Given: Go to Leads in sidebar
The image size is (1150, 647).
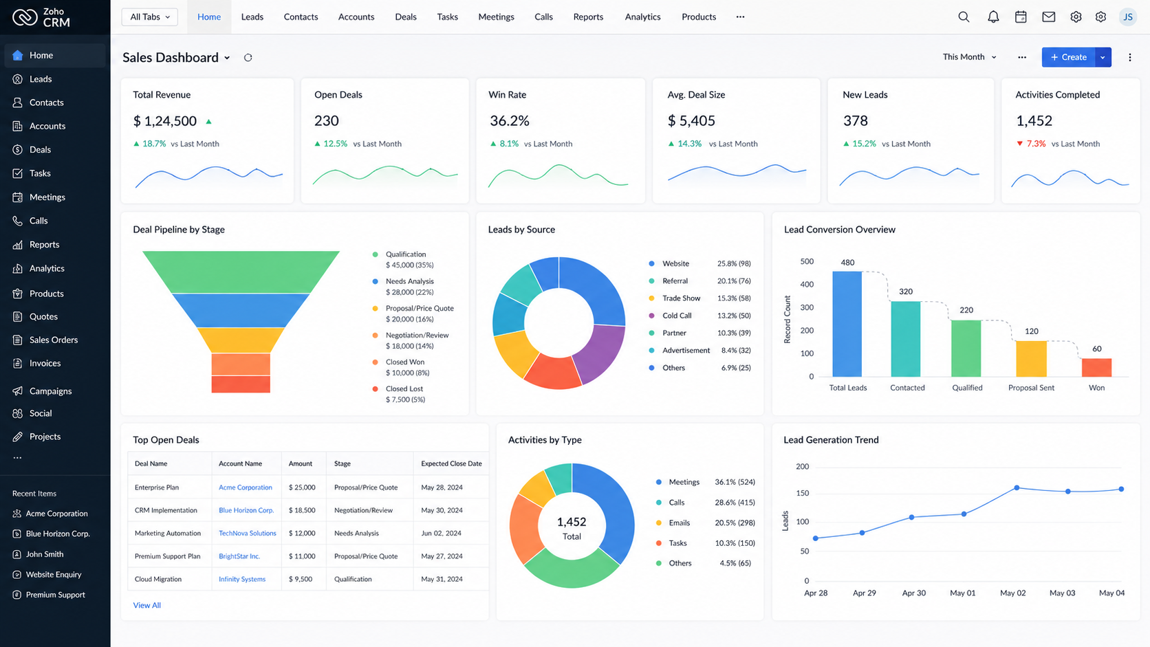Looking at the screenshot, I should [55, 79].
